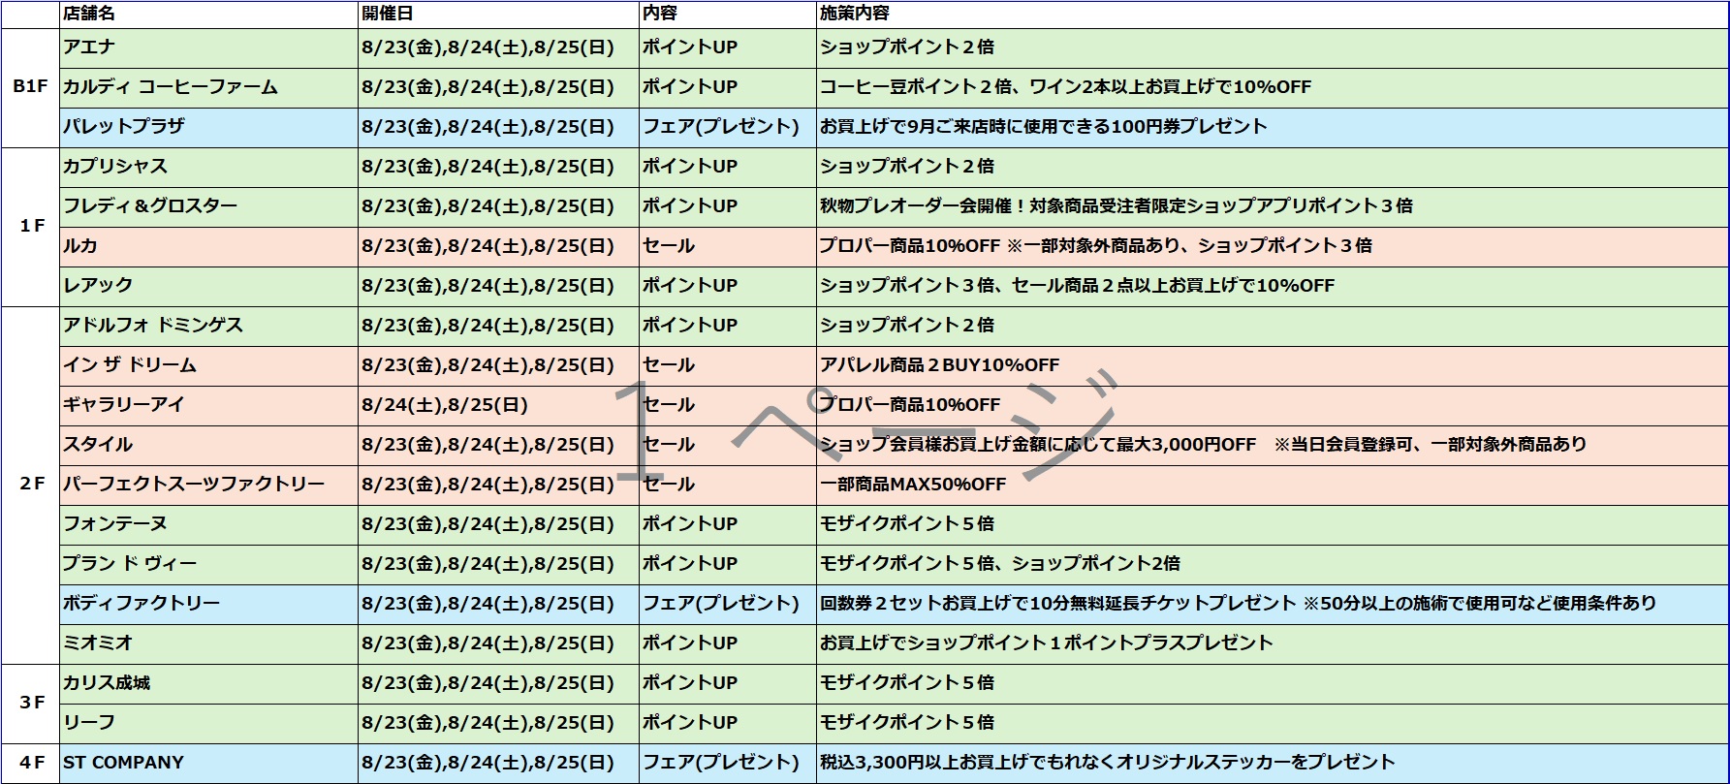Click store name スタイル

[x=98, y=445]
